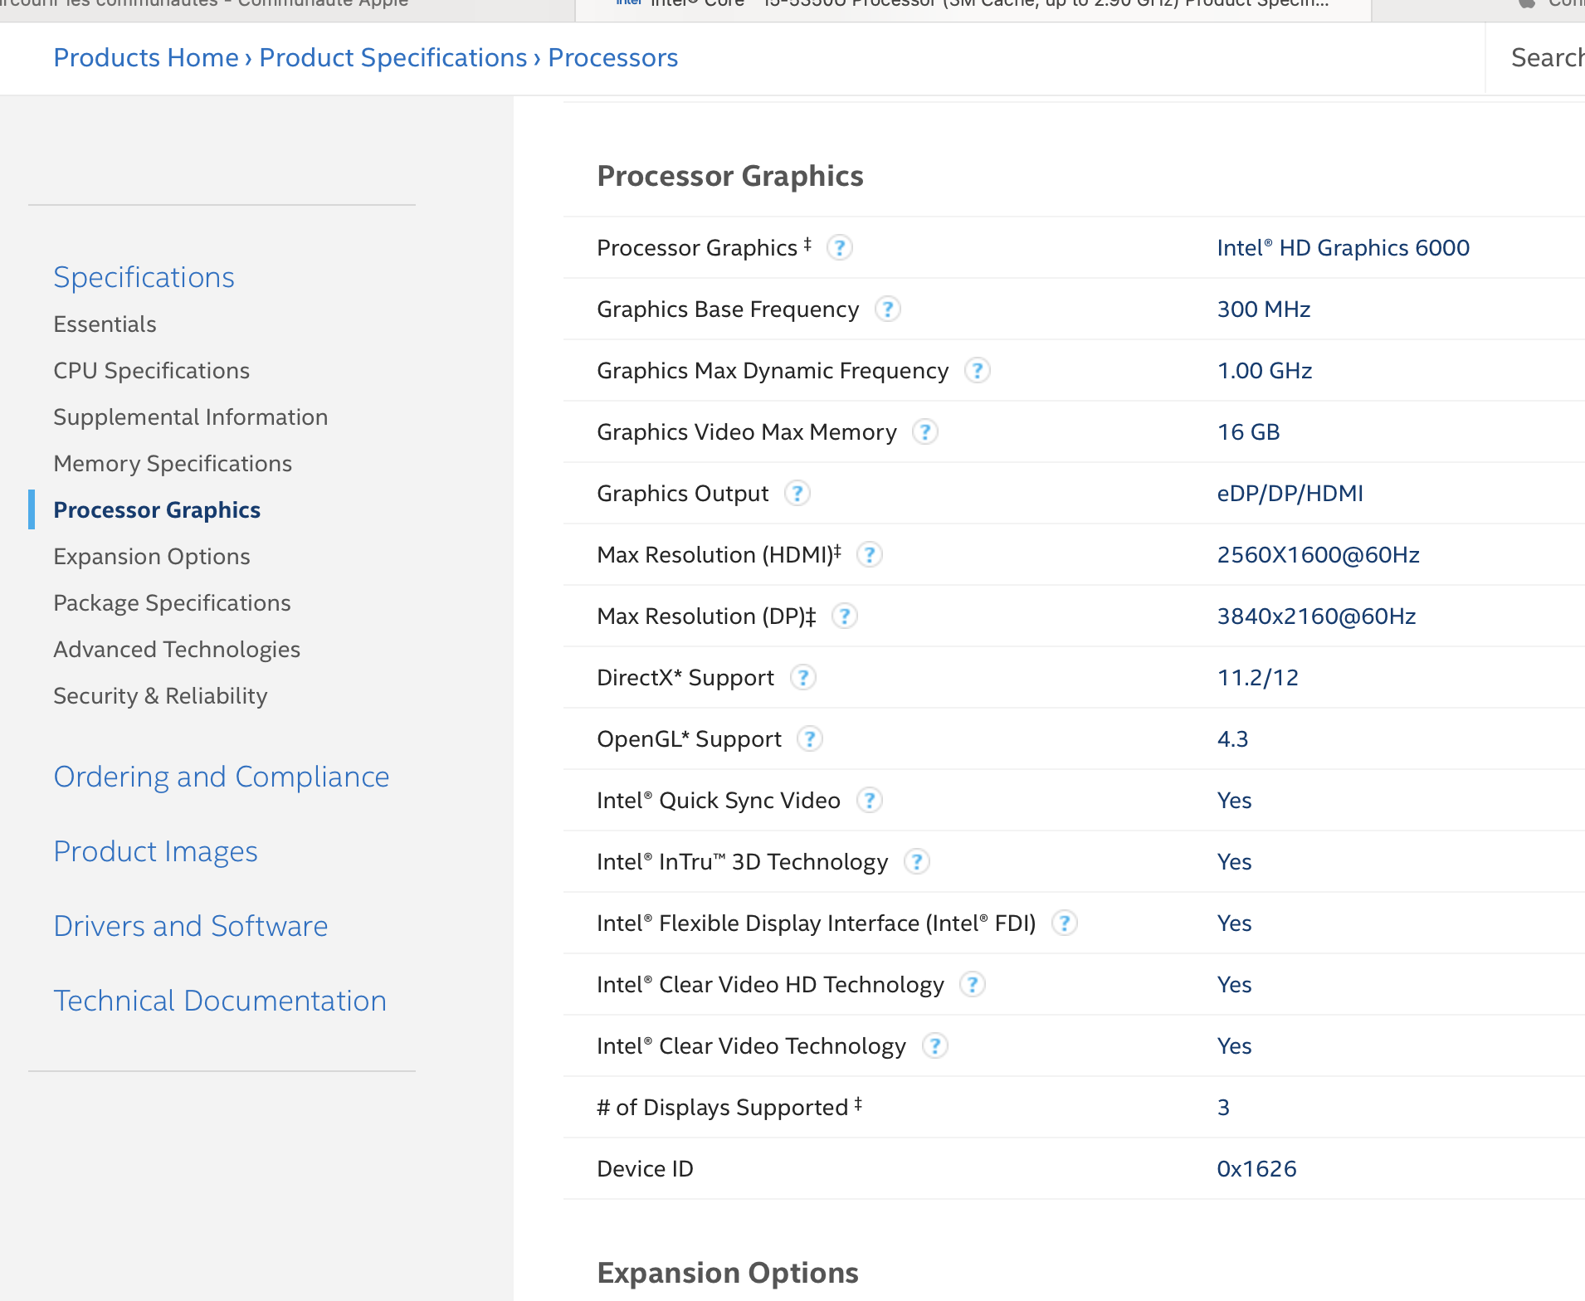Go to Products Home breadcrumb

tap(146, 58)
